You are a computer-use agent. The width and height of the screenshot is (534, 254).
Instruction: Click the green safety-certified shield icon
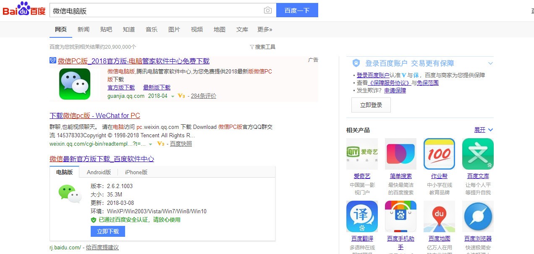(94, 220)
